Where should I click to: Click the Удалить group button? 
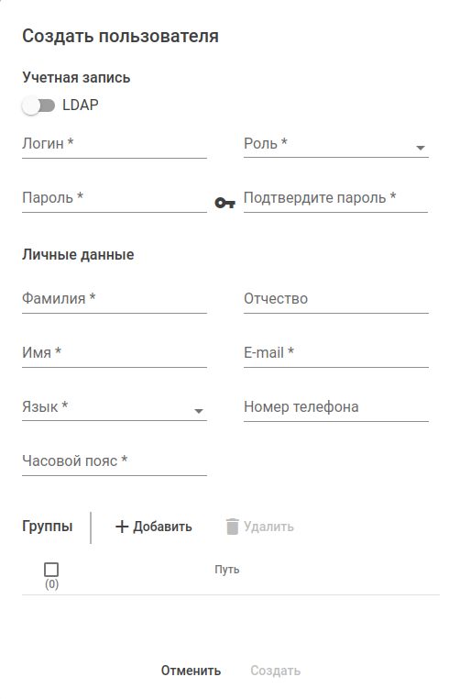point(259,527)
